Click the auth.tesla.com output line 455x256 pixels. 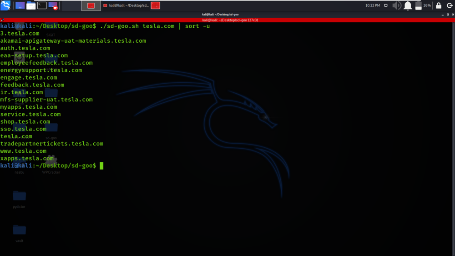pos(25,48)
